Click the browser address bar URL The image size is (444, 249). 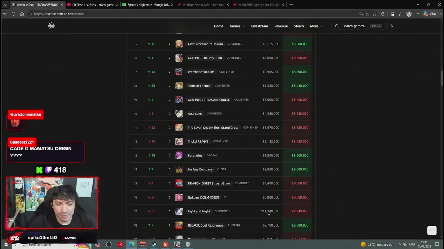pyautogui.click(x=59, y=14)
